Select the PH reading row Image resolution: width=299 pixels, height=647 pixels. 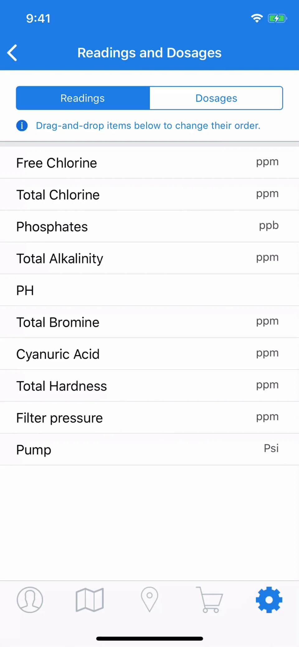[149, 290]
